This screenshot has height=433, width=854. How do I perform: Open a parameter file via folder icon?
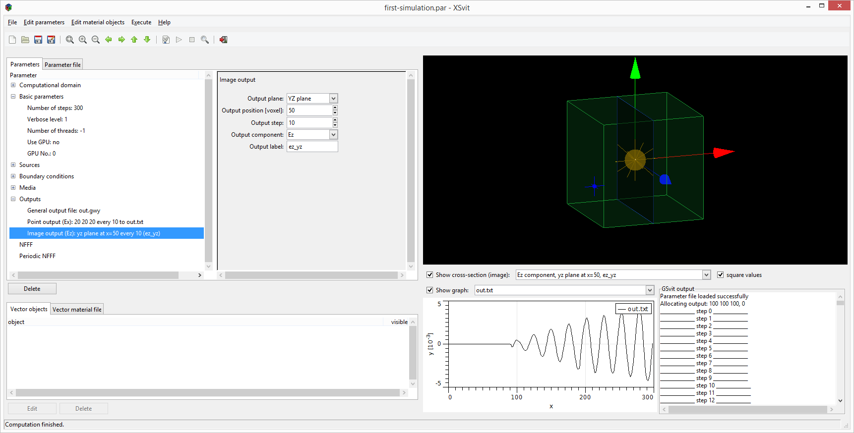(25, 40)
